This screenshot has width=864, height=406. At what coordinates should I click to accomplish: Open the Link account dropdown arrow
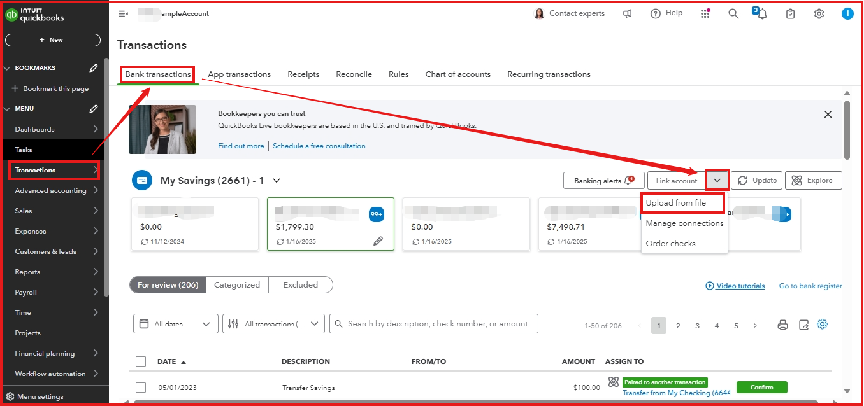pos(717,181)
